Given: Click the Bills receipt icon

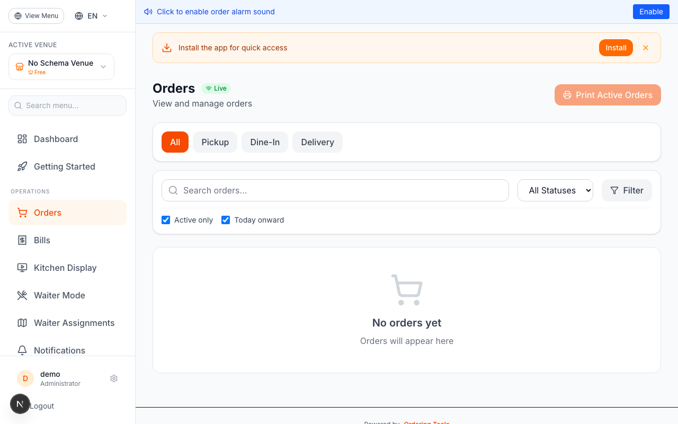Looking at the screenshot, I should [22, 240].
